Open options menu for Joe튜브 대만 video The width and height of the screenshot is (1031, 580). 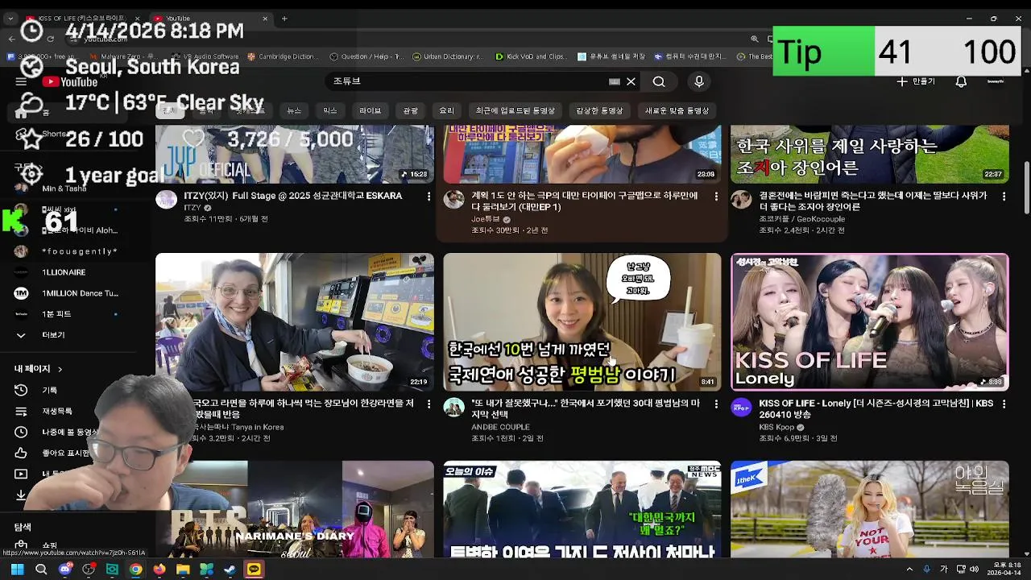pyautogui.click(x=716, y=196)
